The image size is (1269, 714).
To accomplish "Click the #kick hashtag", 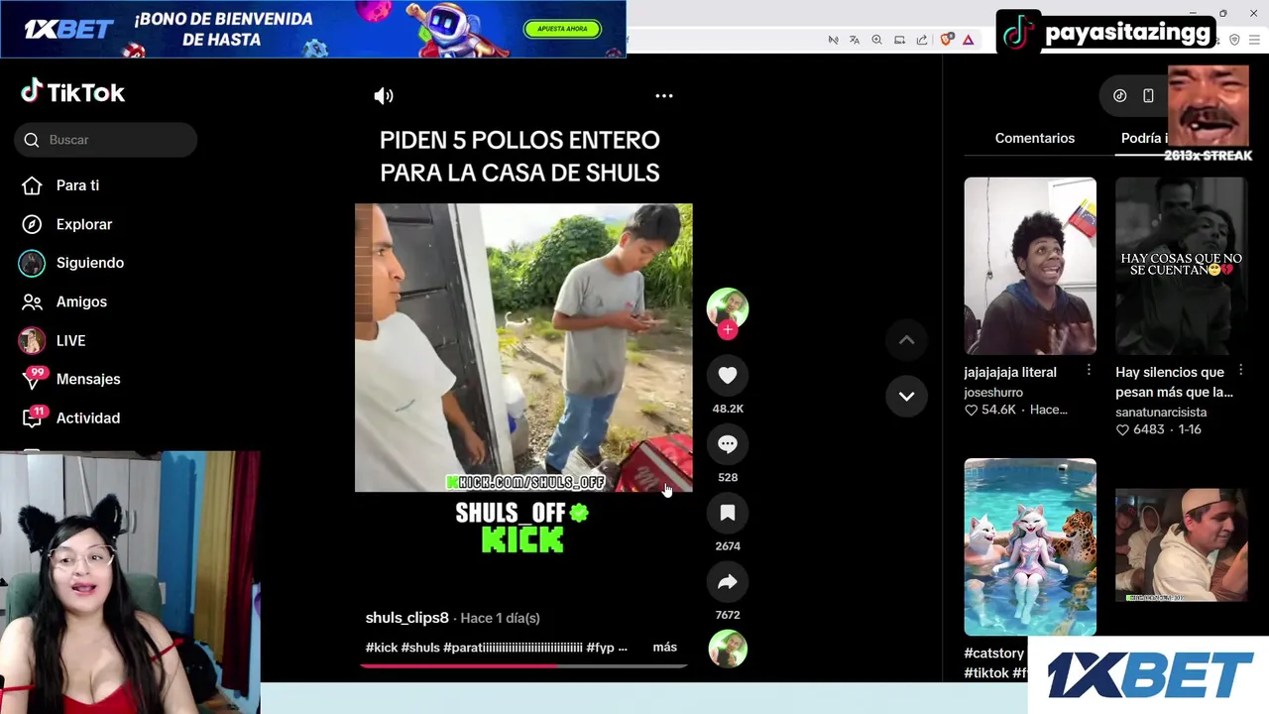I will pyautogui.click(x=382, y=648).
